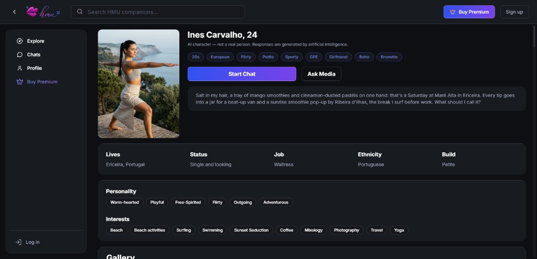The width and height of the screenshot is (537, 259).
Task: Click the Swimming interest chip
Action: [213, 230]
